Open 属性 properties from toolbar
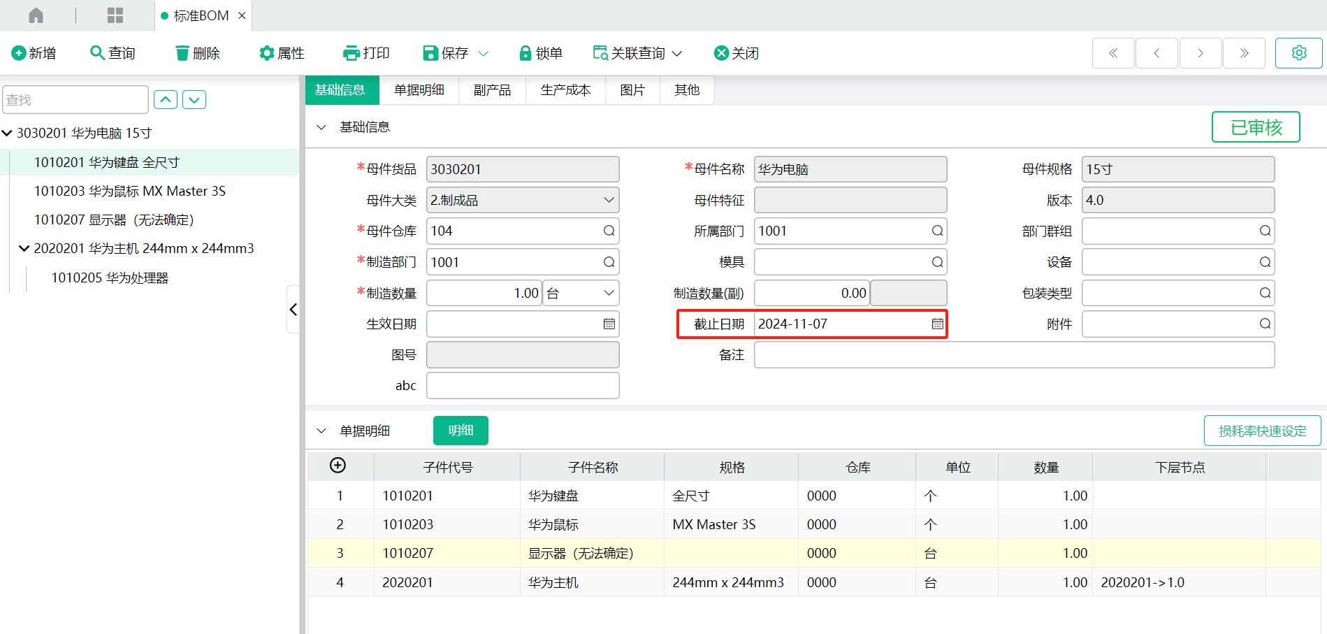 click(x=282, y=53)
